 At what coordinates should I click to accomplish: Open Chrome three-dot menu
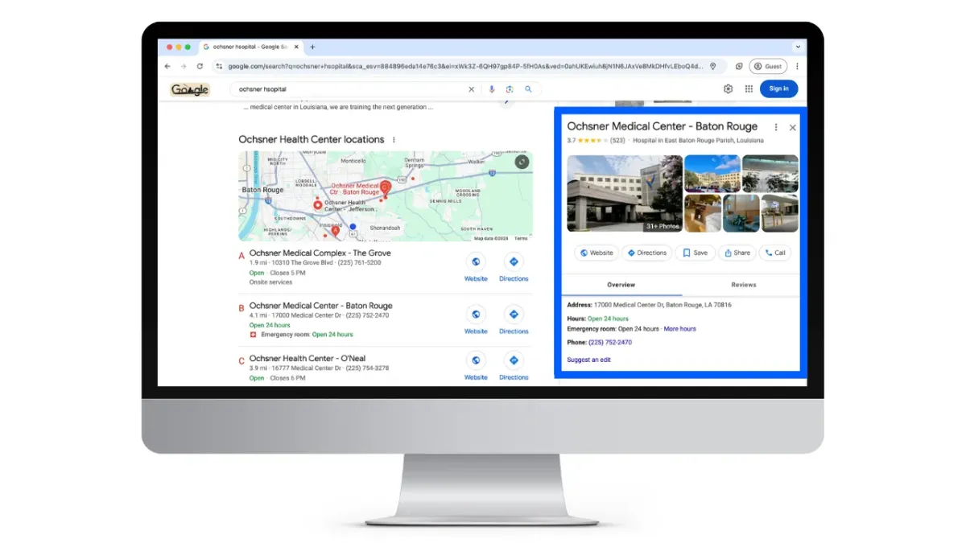coord(797,67)
